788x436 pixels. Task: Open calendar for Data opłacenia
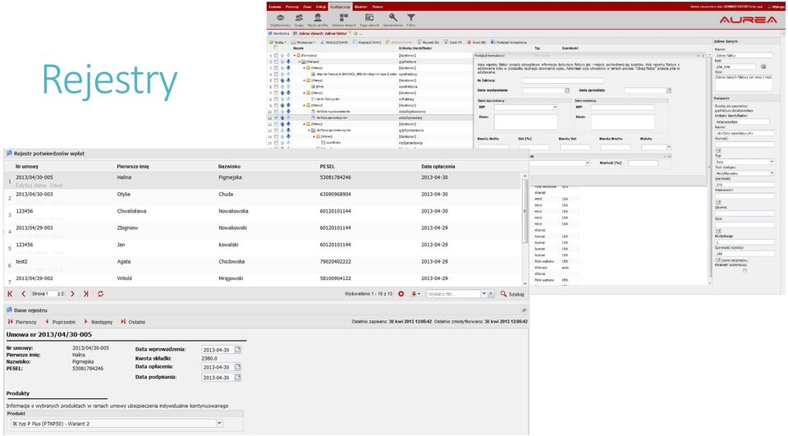(x=238, y=367)
